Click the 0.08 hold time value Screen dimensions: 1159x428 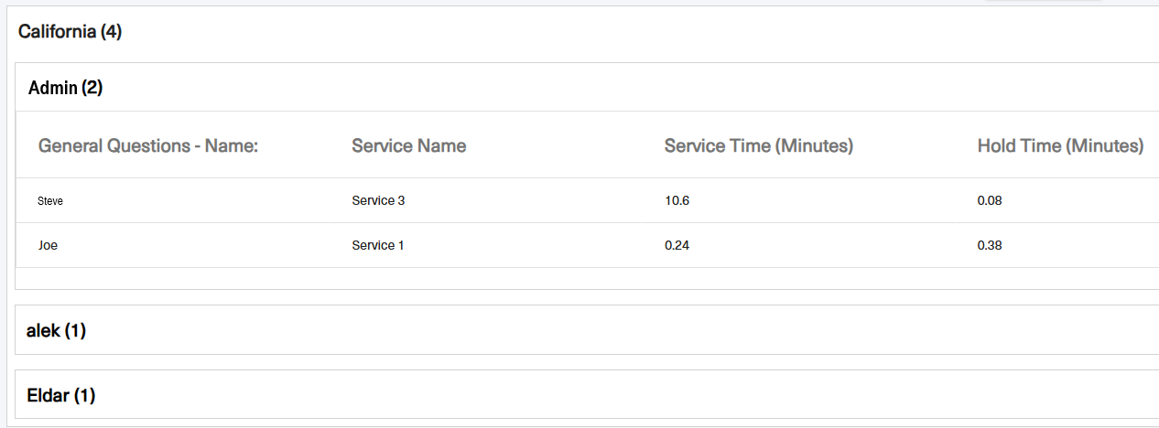[990, 200]
